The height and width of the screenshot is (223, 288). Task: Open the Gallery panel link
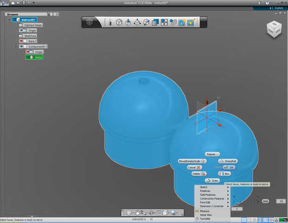point(279,8)
